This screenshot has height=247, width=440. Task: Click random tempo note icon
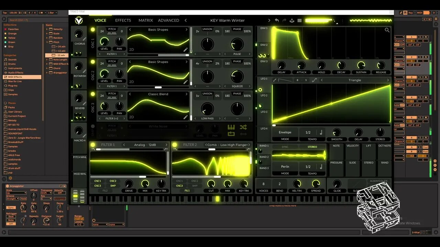(321, 167)
